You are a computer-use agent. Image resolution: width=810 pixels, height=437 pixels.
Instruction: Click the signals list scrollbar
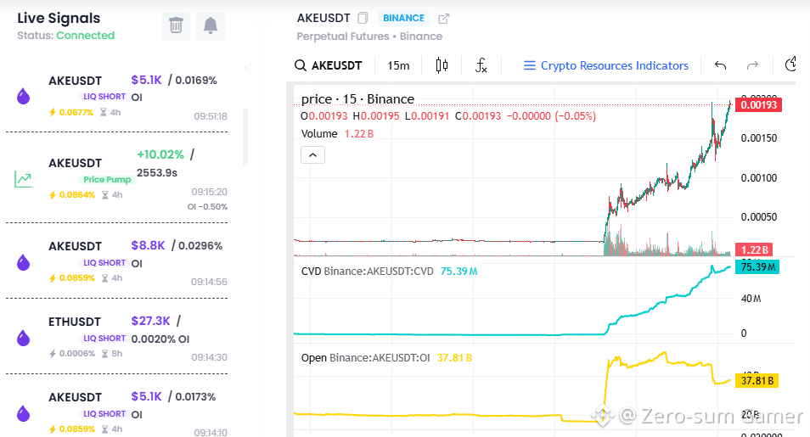coord(245,137)
